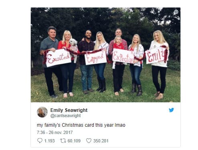Click the 7:36 - 26 nov. 2017 timestamp
198x150 pixels.
[55, 132]
